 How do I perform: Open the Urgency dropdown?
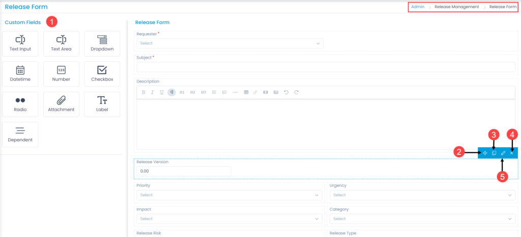(422, 195)
